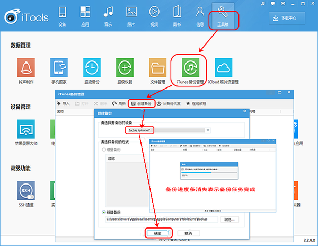Confirm with the 确定 button

[x=157, y=233]
